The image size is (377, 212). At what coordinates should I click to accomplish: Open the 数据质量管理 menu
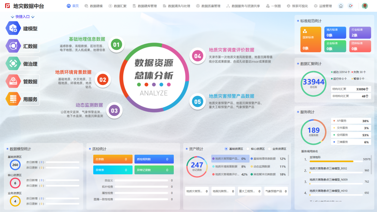(x=208, y=6)
